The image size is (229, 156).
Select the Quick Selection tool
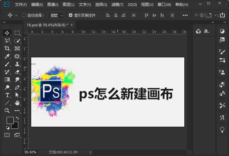click(17, 41)
